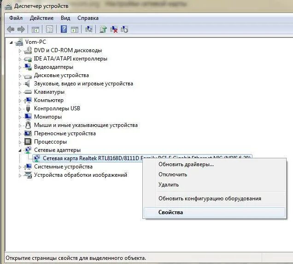This screenshot has width=293, height=264.
Task: Open the Действие menu
Action: 41,18
